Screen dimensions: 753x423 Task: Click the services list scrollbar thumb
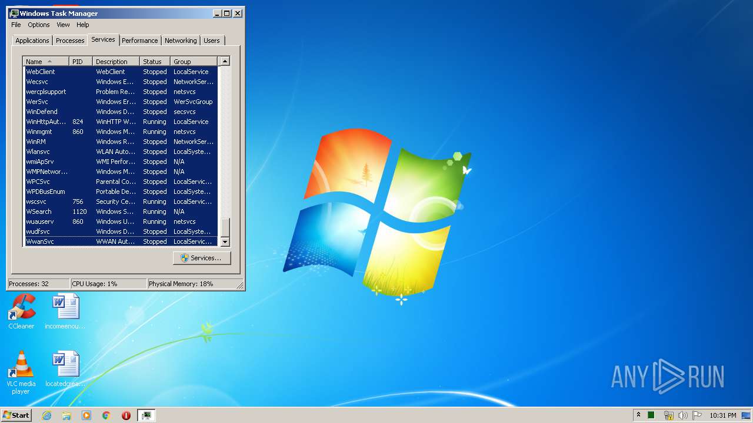click(225, 227)
